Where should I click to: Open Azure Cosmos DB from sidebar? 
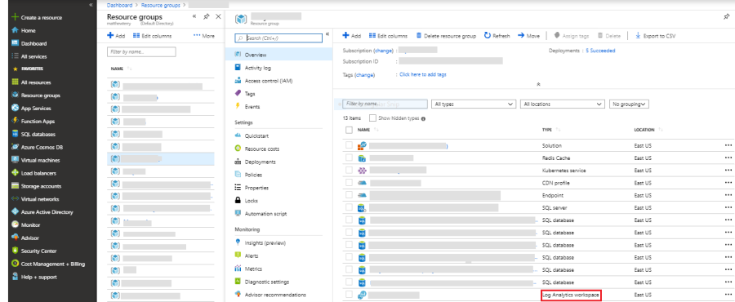42,147
